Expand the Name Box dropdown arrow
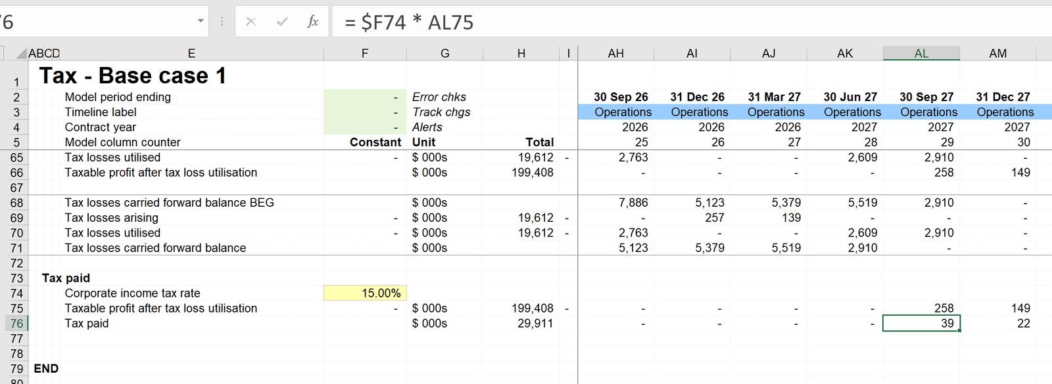The image size is (1052, 384). tap(201, 22)
